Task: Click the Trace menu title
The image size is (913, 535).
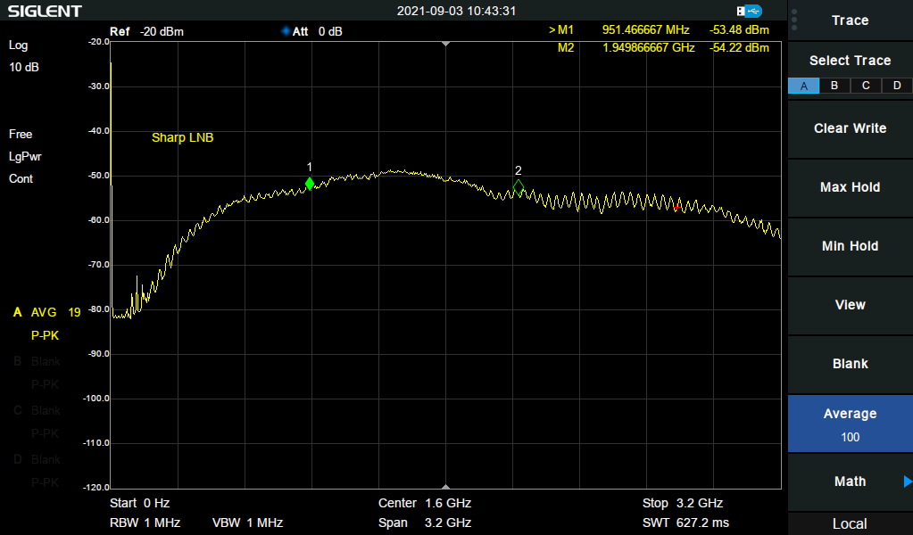Action: pos(851,21)
